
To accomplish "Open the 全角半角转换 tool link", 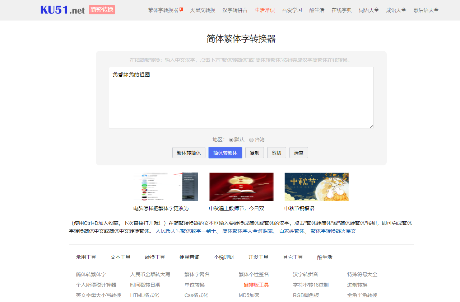I will click(x=362, y=295).
